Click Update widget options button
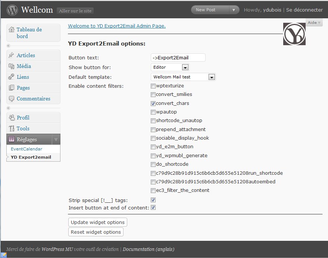This screenshot has width=328, height=258. [x=98, y=222]
